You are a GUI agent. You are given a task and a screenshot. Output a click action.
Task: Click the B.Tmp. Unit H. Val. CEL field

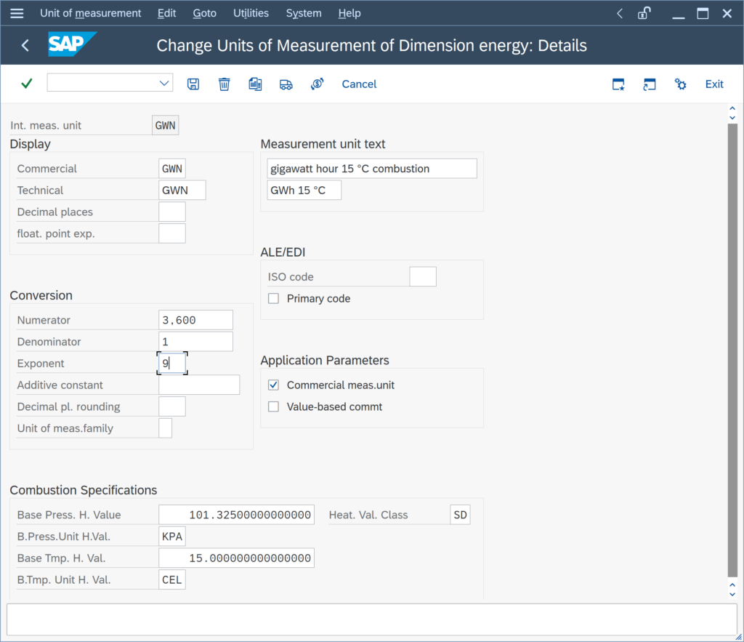[171, 579]
